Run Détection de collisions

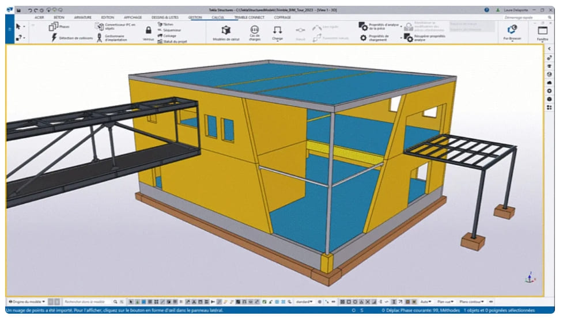coord(71,37)
